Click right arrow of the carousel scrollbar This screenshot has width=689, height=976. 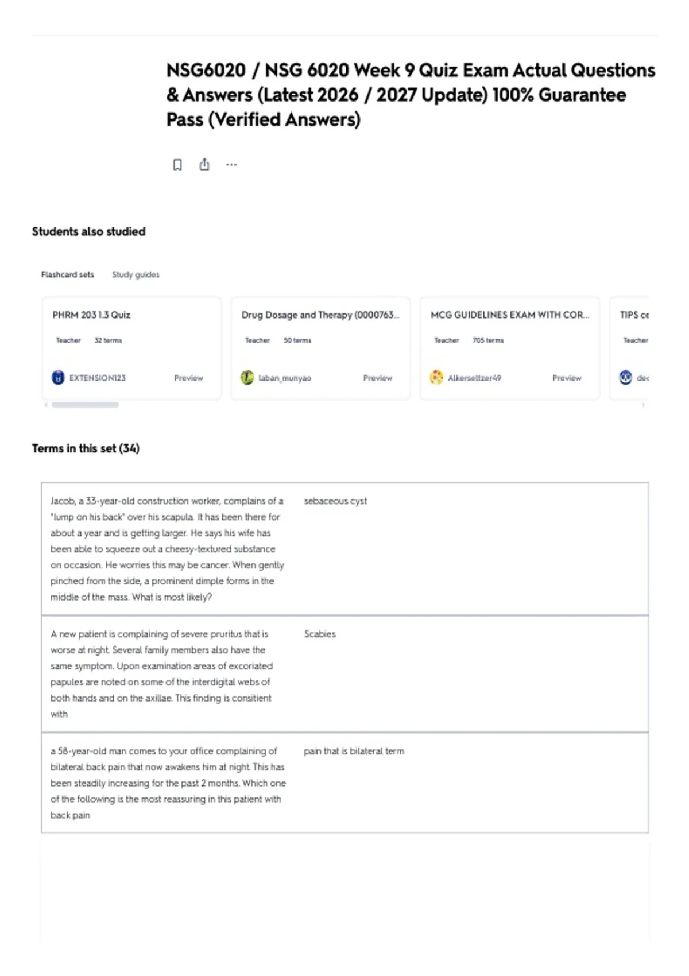tap(644, 405)
